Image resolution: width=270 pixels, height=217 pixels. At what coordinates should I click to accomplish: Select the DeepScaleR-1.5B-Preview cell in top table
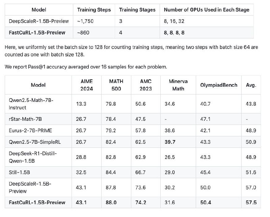[x=39, y=21]
